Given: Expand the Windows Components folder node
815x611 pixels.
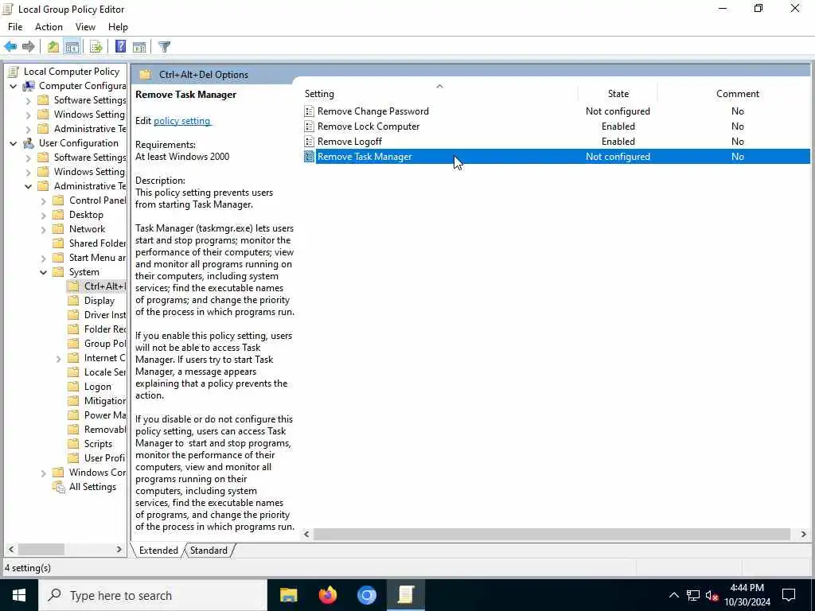Looking at the screenshot, I should coord(44,473).
